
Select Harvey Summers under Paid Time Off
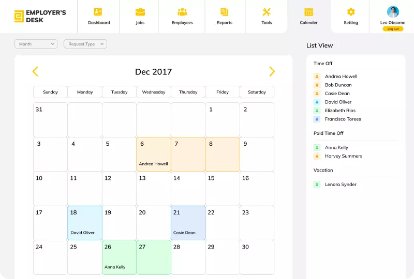tap(343, 156)
